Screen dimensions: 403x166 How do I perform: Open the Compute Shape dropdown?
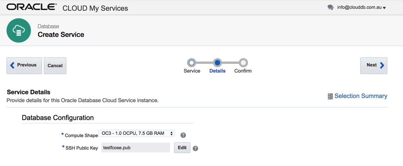point(136,133)
